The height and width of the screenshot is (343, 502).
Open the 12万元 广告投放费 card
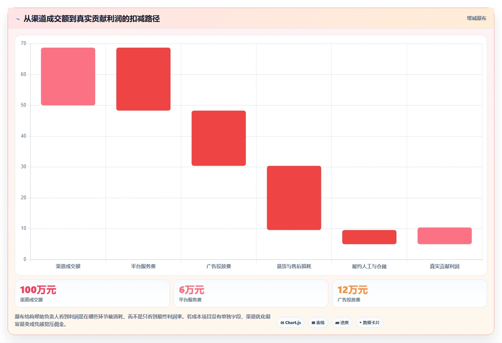pos(409,293)
